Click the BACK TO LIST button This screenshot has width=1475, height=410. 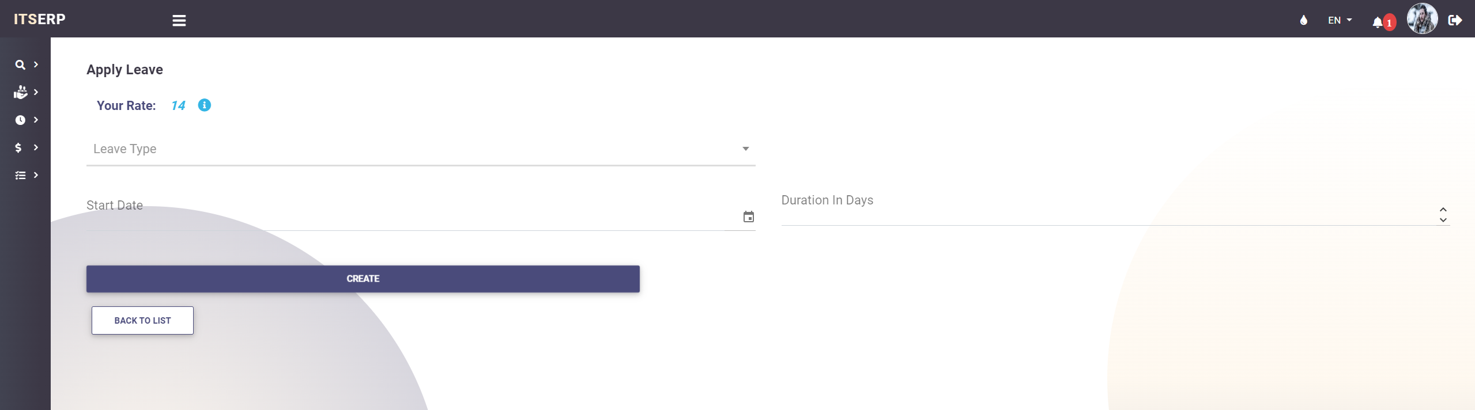tap(142, 320)
